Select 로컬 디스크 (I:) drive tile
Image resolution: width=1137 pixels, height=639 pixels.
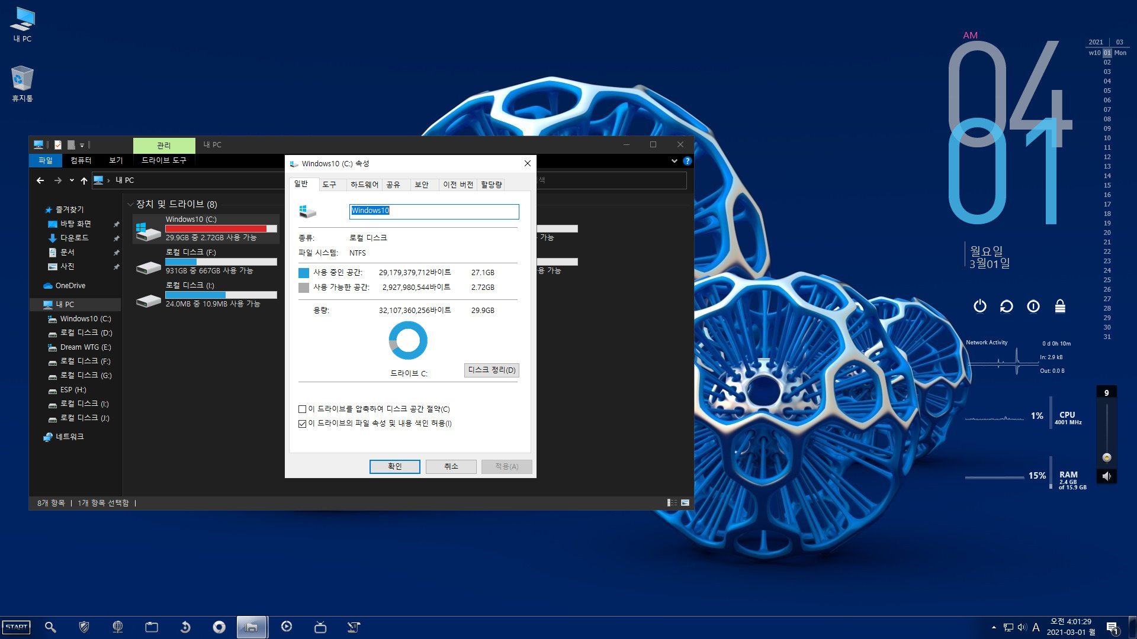tap(206, 295)
